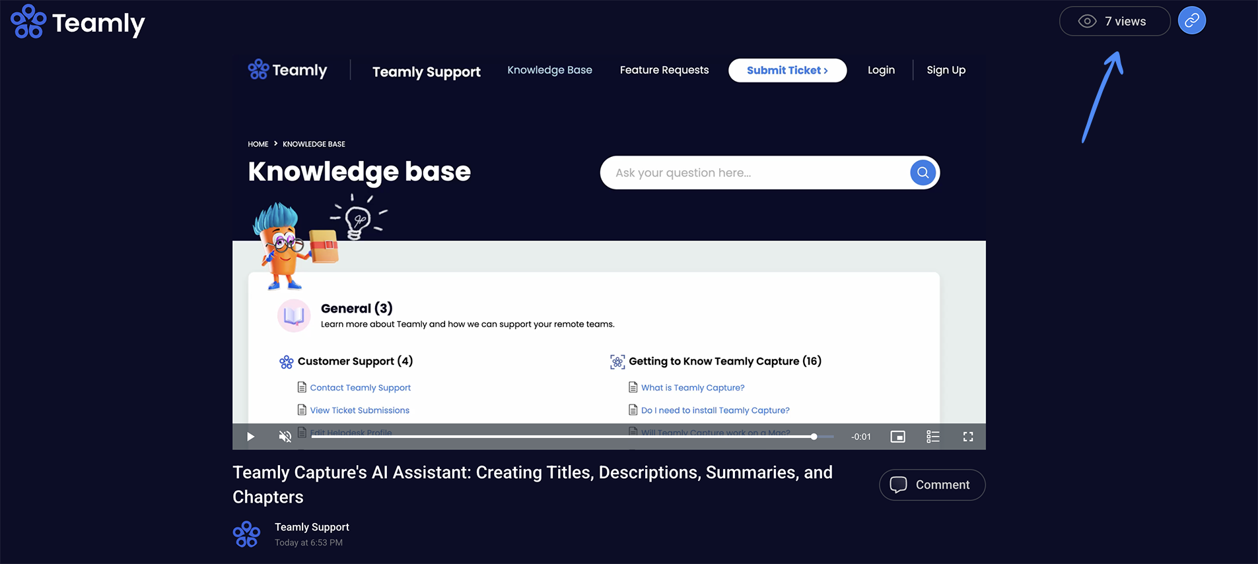Click document icon beside What is Teamly Capture?
1258x564 pixels.
[633, 387]
